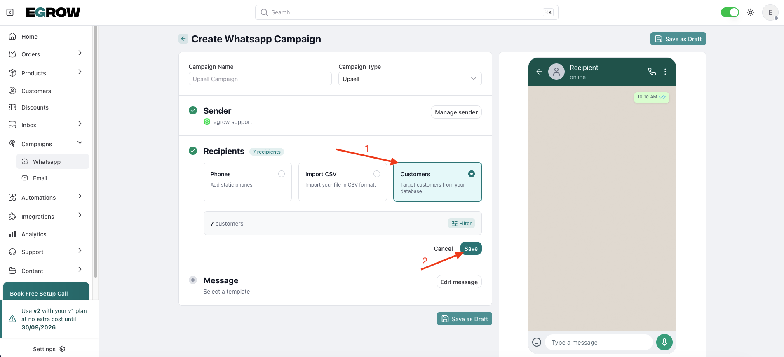Open the three-dot menu in chat preview

coord(665,72)
